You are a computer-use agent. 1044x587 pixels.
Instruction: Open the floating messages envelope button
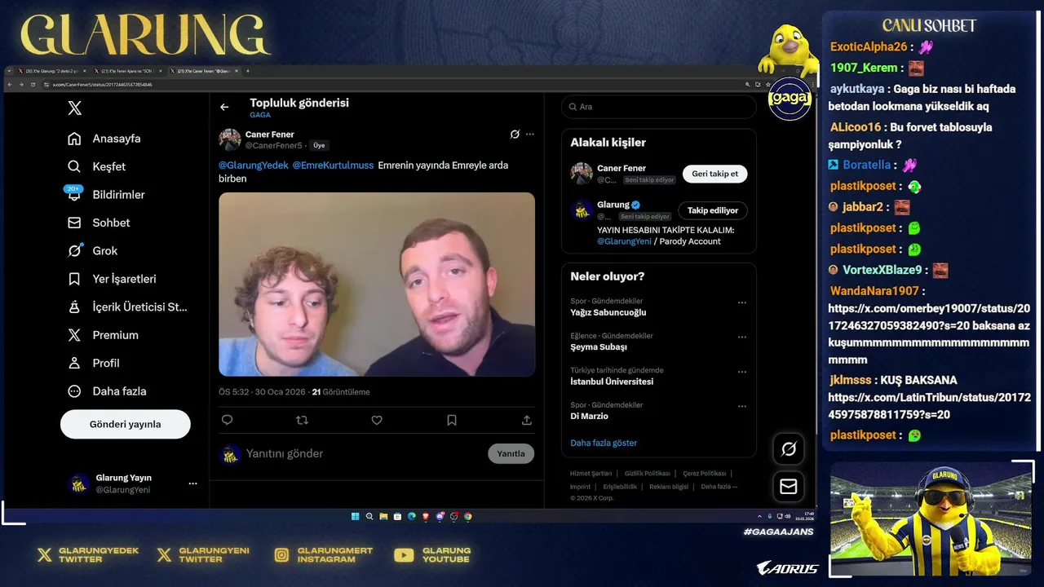789,487
